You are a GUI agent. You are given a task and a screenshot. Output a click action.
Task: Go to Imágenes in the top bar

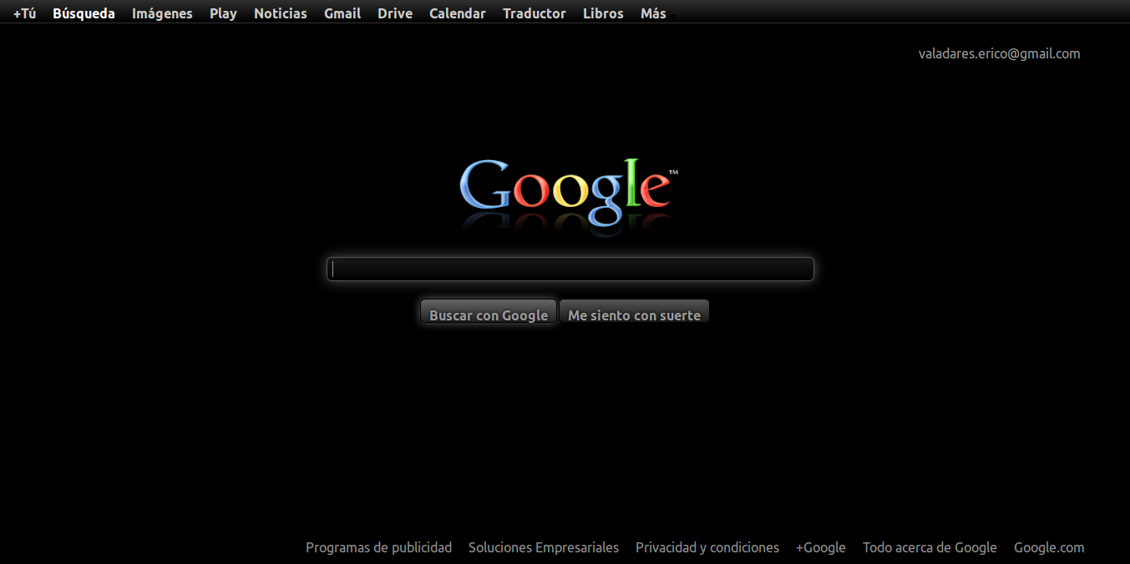click(162, 13)
